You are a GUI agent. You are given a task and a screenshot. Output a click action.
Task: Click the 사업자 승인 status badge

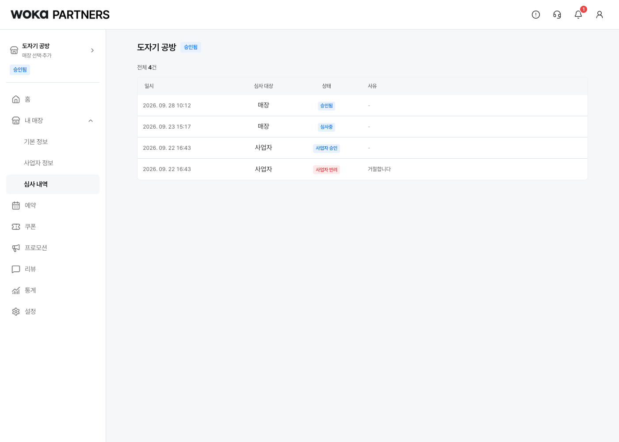click(326, 149)
